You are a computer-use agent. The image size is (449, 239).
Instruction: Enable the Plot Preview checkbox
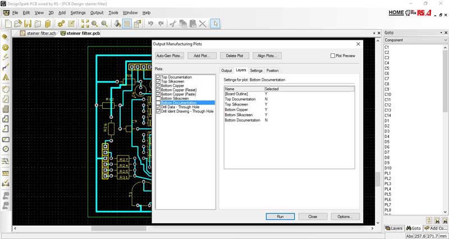[332, 56]
